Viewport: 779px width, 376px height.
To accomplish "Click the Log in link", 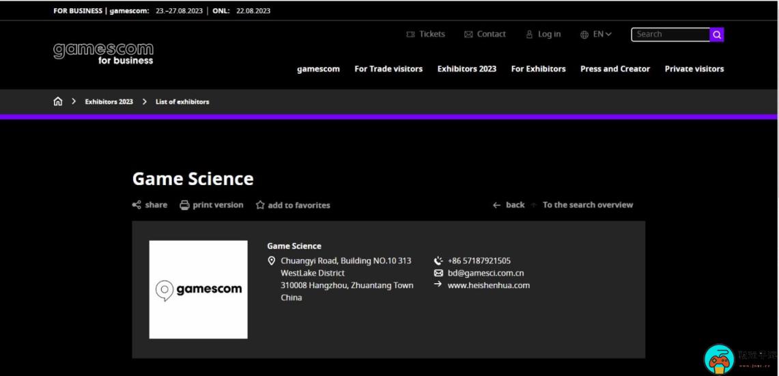I will pyautogui.click(x=549, y=34).
